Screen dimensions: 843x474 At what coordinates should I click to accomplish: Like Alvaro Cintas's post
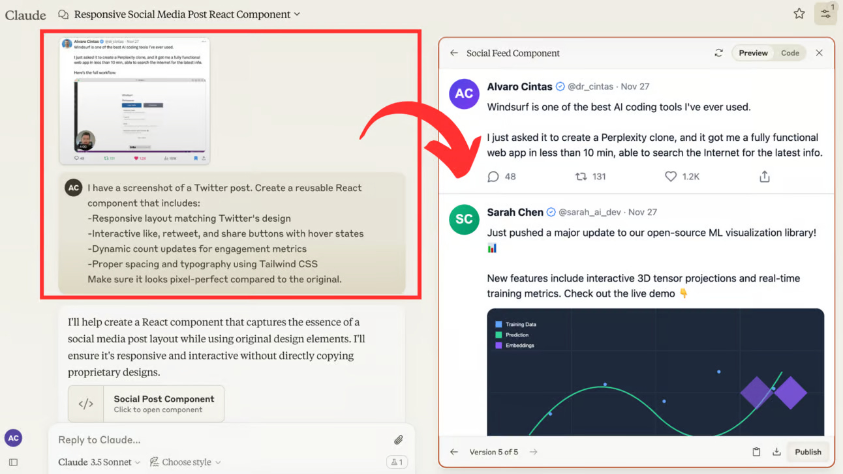670,177
